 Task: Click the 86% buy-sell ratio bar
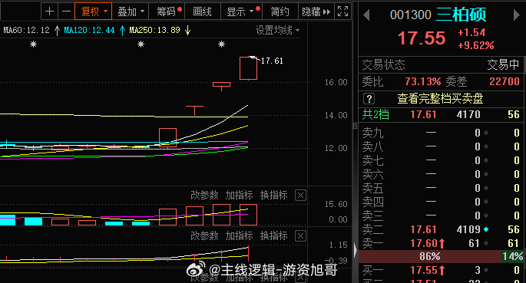pyautogui.click(x=430, y=257)
